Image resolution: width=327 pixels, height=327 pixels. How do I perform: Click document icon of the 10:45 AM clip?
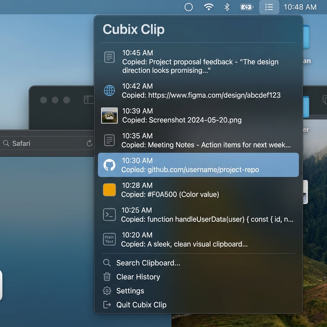(109, 57)
